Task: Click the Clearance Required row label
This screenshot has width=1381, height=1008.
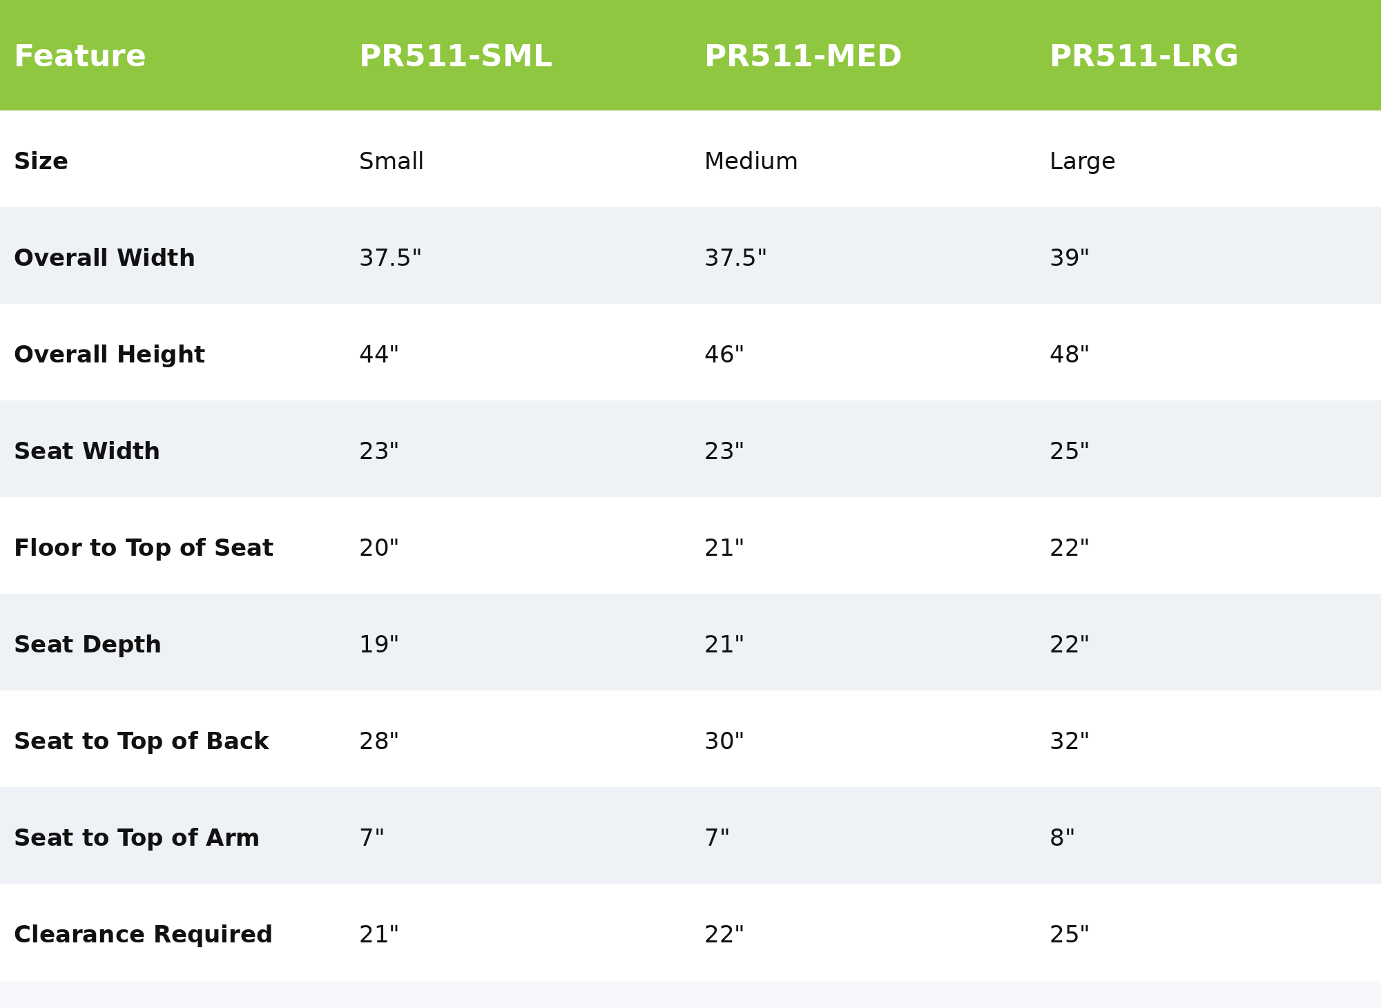Action: pos(143,935)
